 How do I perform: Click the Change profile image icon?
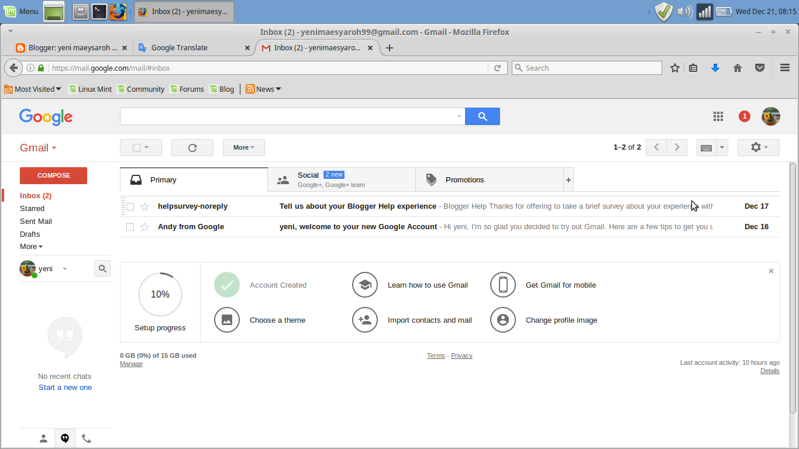(x=503, y=320)
